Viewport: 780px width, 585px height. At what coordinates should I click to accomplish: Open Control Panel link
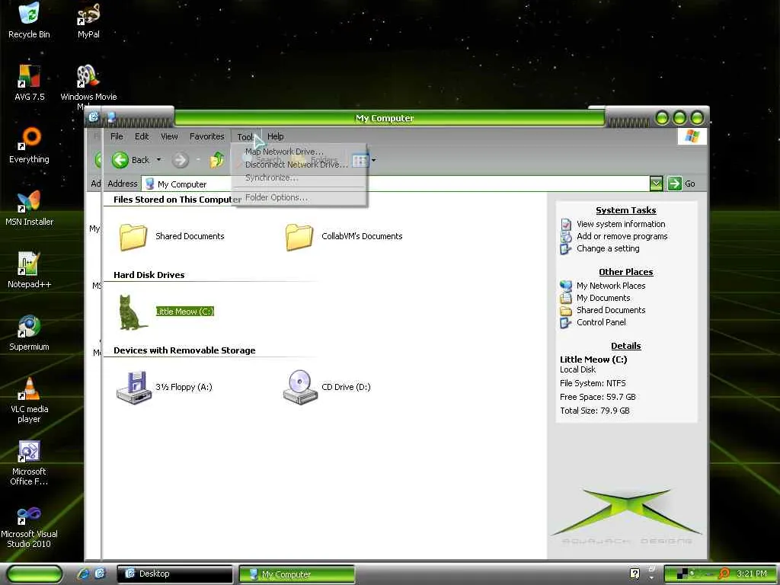602,322
